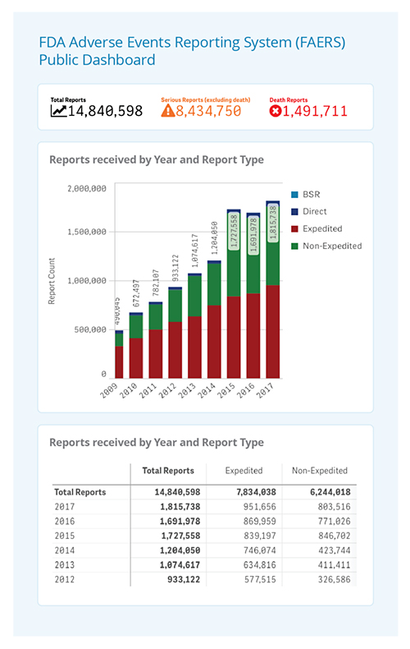This screenshot has width=410, height=649.
Task: Click the 746,074 expedited cell for 2014
Action: (260, 550)
